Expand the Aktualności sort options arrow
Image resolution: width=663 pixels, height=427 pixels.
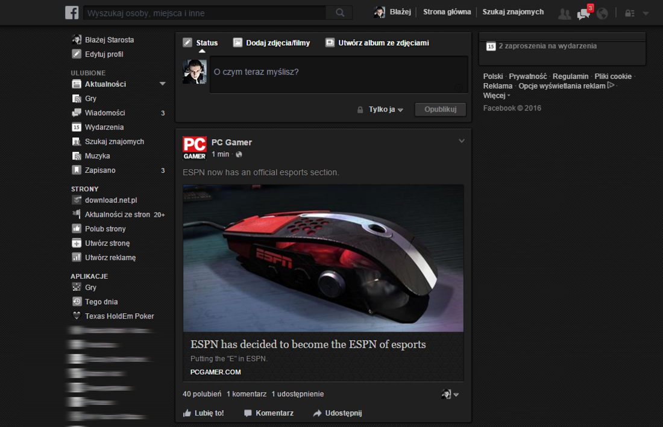pyautogui.click(x=162, y=84)
